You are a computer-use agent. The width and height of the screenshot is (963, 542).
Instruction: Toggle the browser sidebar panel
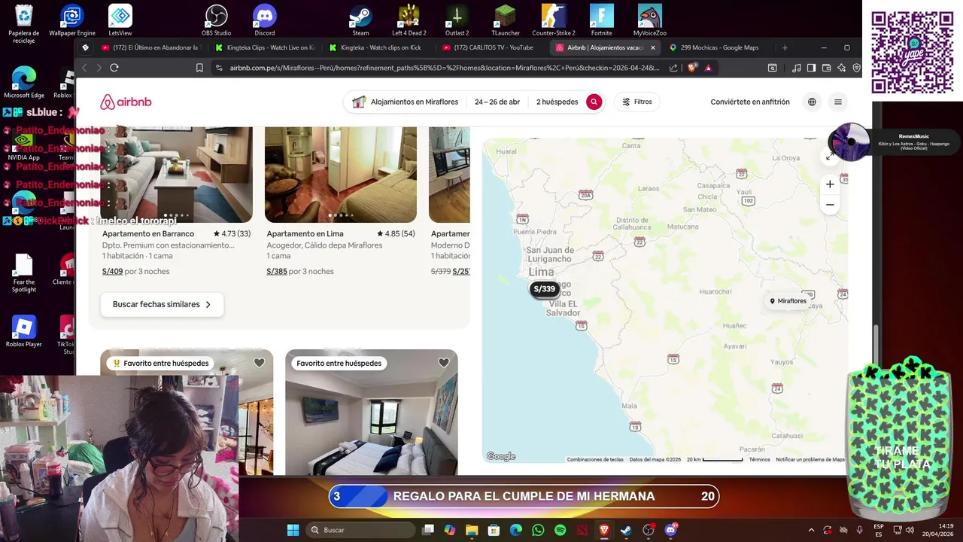tap(811, 68)
